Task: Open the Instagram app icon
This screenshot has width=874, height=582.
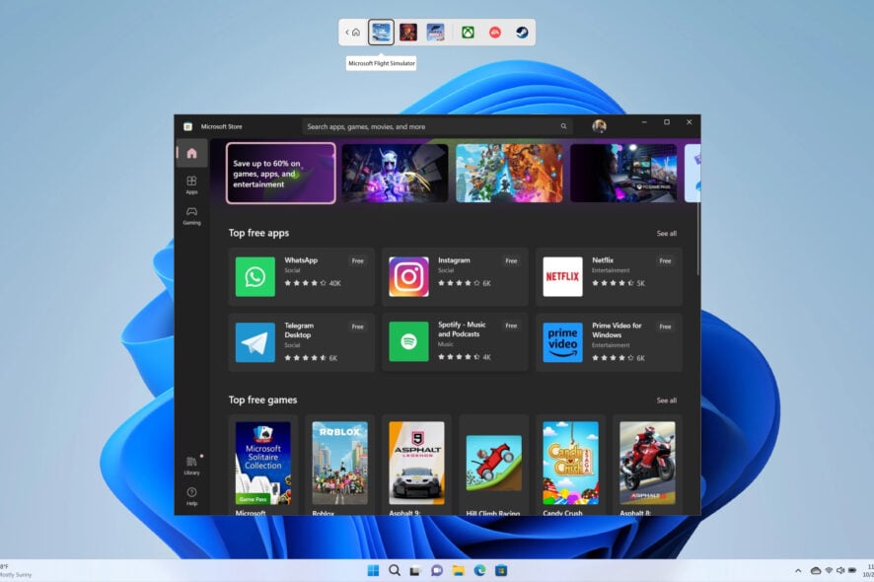Action: tap(408, 276)
